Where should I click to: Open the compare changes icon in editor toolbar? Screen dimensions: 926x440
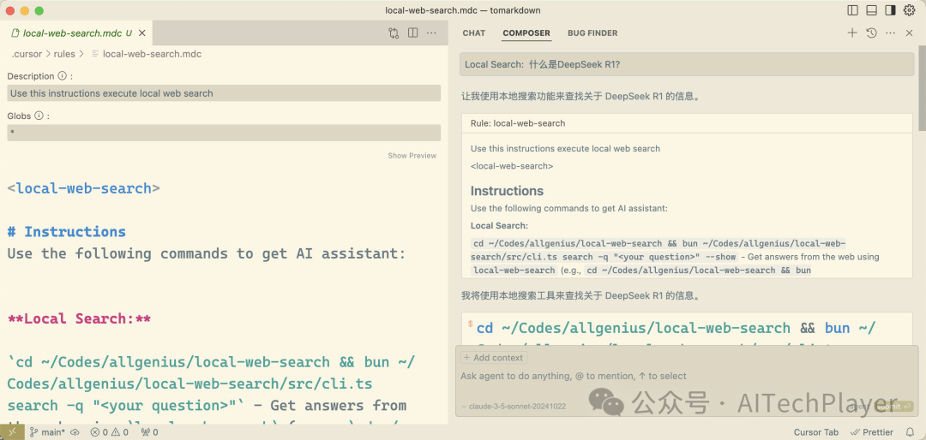point(394,33)
